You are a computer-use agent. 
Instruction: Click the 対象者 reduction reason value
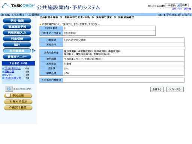coord(67,64)
